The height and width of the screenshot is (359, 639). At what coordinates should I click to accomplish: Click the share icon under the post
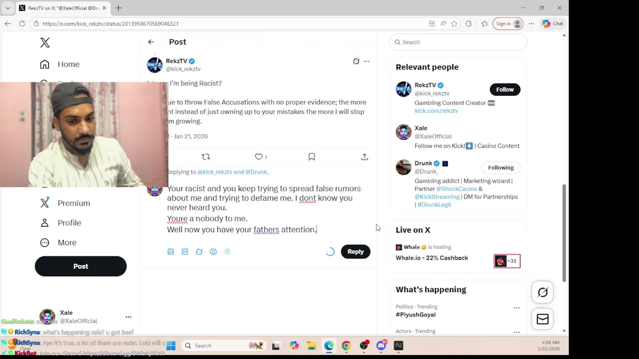pyautogui.click(x=364, y=157)
